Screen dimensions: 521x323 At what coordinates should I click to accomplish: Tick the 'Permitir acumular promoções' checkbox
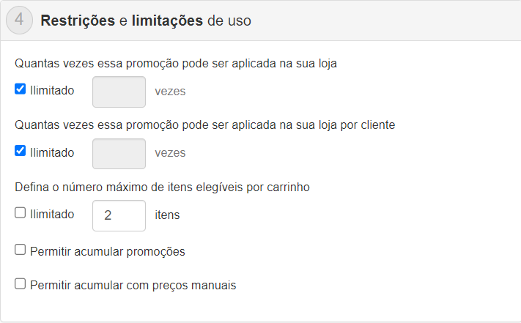(x=21, y=250)
